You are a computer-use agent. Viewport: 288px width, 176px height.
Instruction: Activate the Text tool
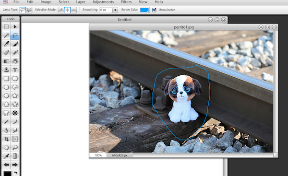pyautogui.click(x=15, y=70)
